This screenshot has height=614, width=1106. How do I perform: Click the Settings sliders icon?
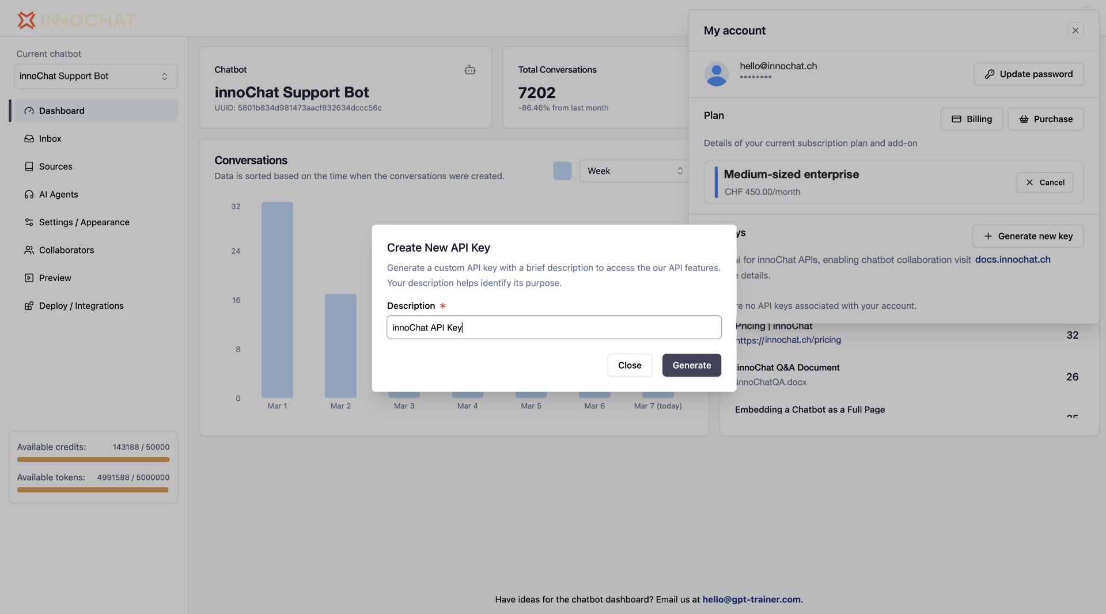coord(29,222)
